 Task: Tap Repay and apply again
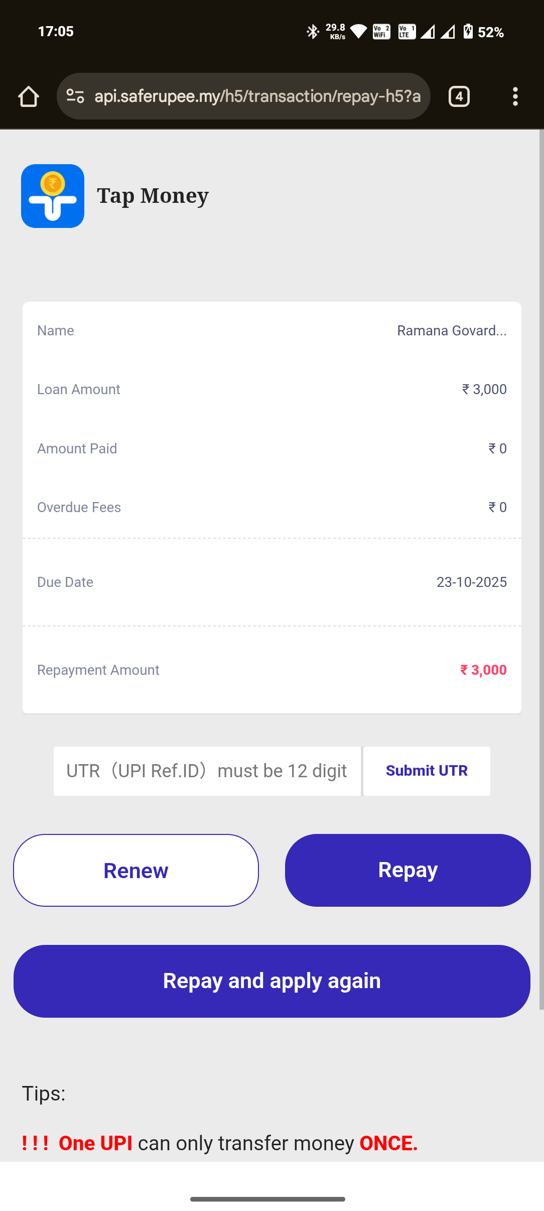(272, 981)
